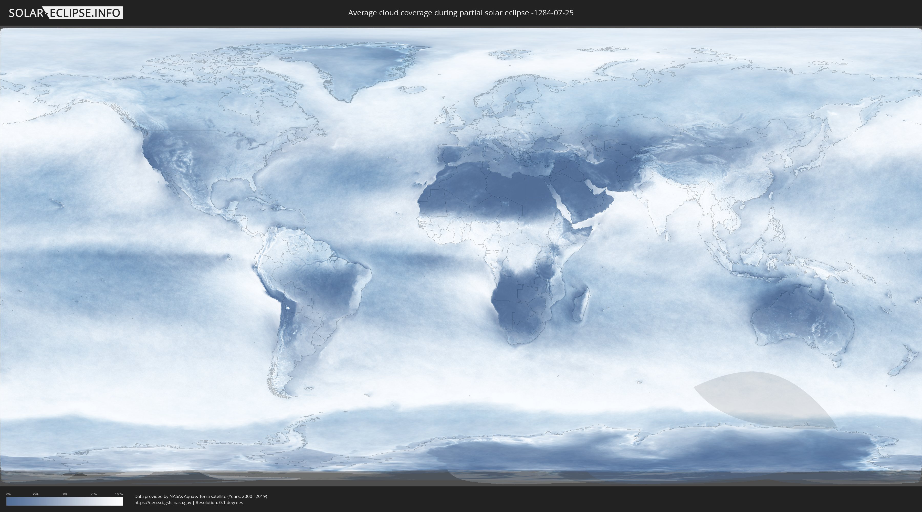Click the 0% end of color scale

click(x=8, y=501)
